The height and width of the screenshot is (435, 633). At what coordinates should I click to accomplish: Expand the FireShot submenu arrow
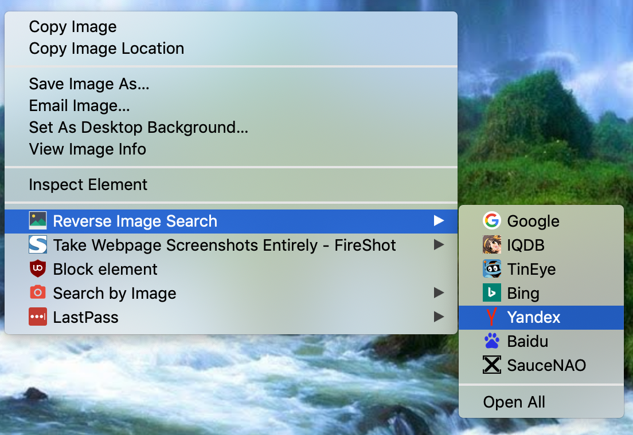pyautogui.click(x=439, y=245)
